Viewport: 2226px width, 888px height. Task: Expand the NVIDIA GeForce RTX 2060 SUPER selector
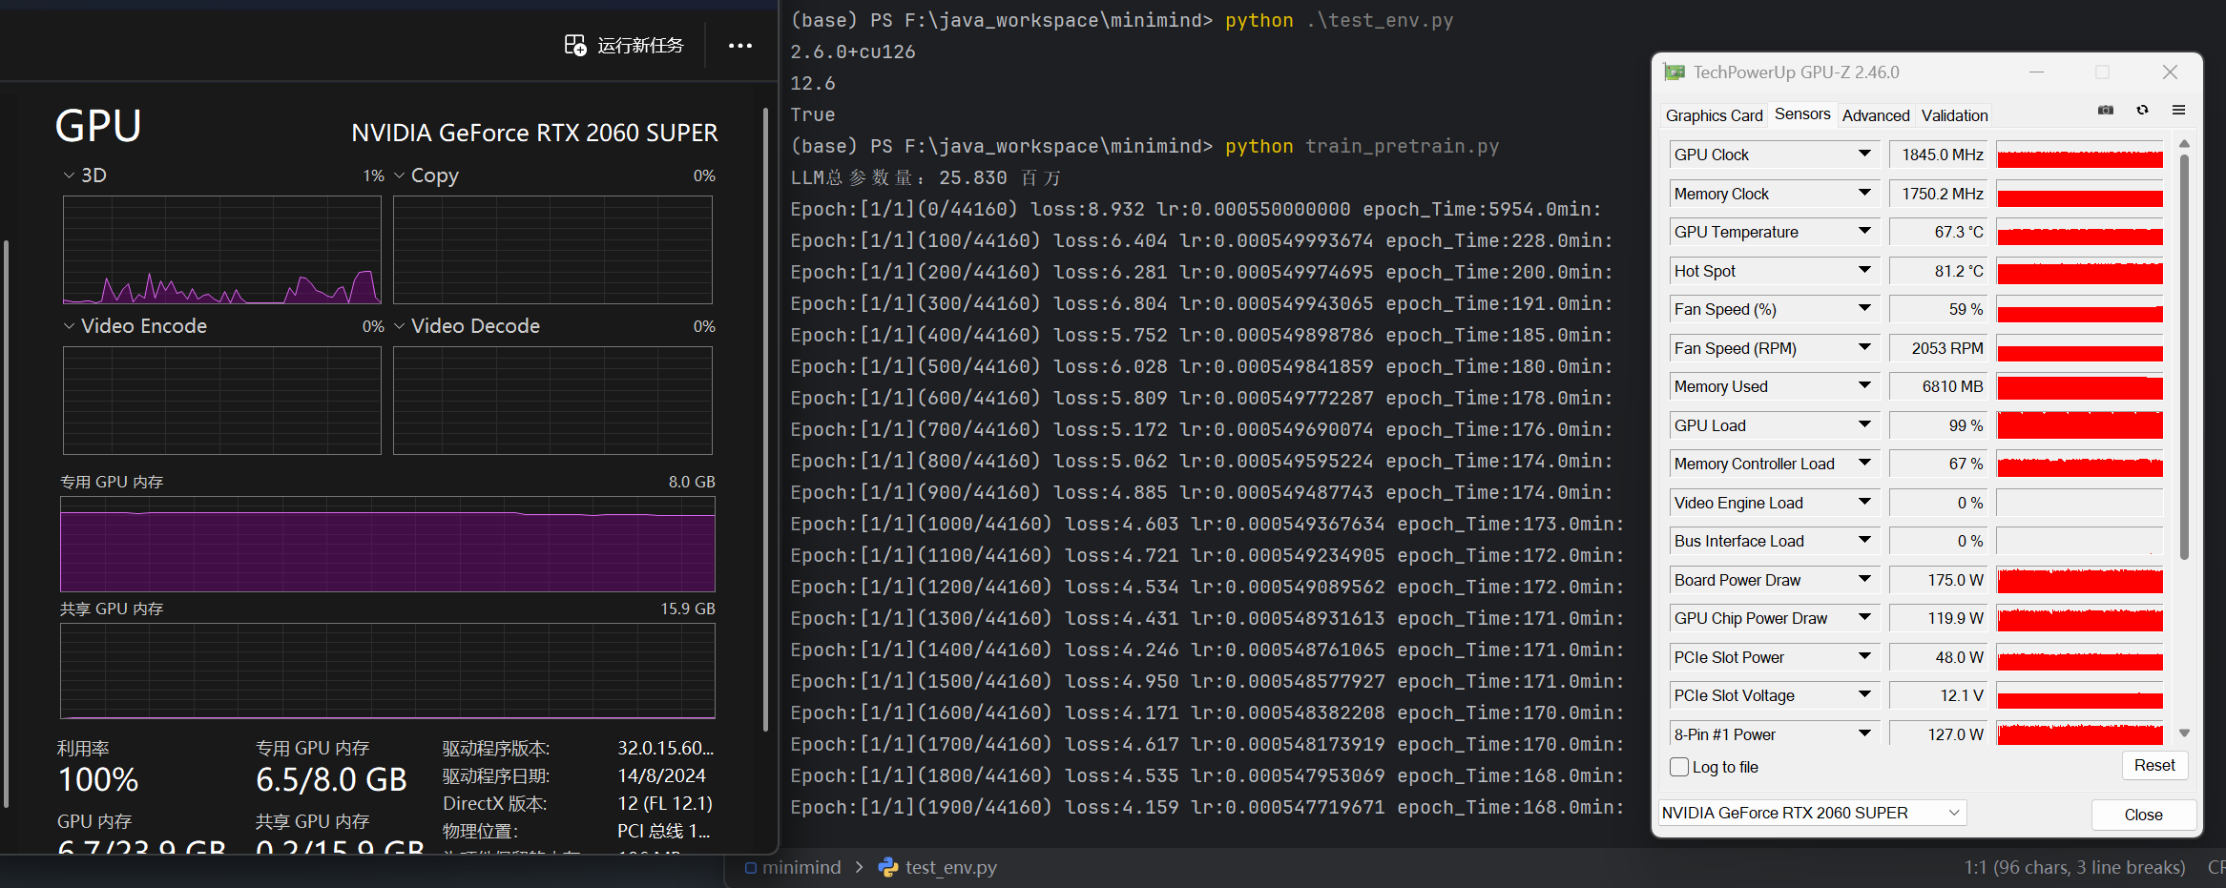[1953, 813]
